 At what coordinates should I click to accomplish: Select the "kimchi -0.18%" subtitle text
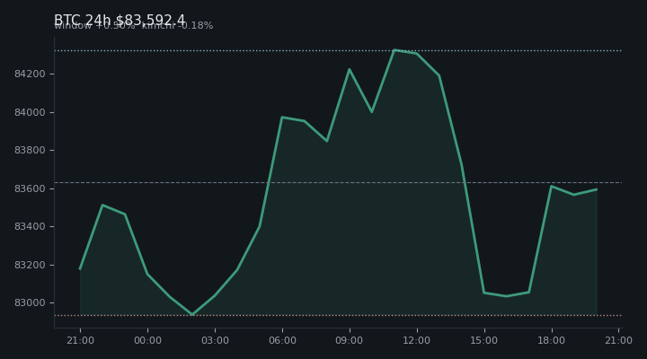click(x=177, y=25)
